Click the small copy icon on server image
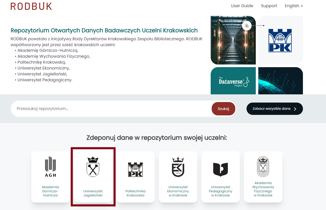 pyautogui.click(x=247, y=26)
